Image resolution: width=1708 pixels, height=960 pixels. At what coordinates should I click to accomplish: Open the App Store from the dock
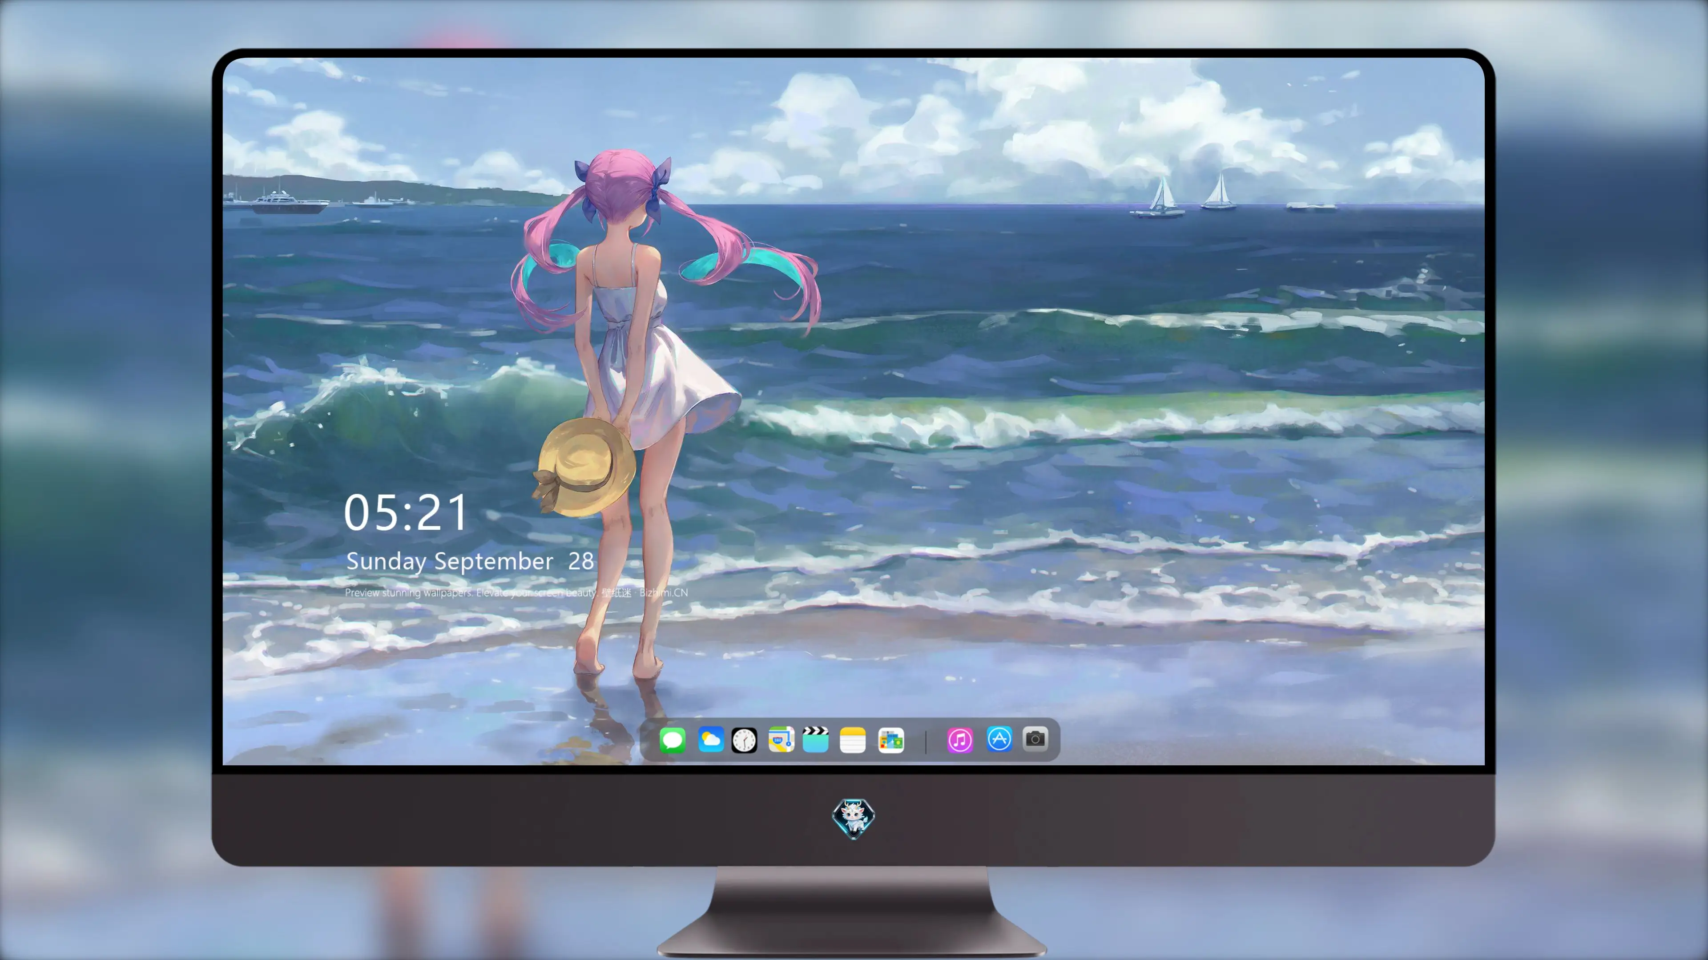coord(999,739)
